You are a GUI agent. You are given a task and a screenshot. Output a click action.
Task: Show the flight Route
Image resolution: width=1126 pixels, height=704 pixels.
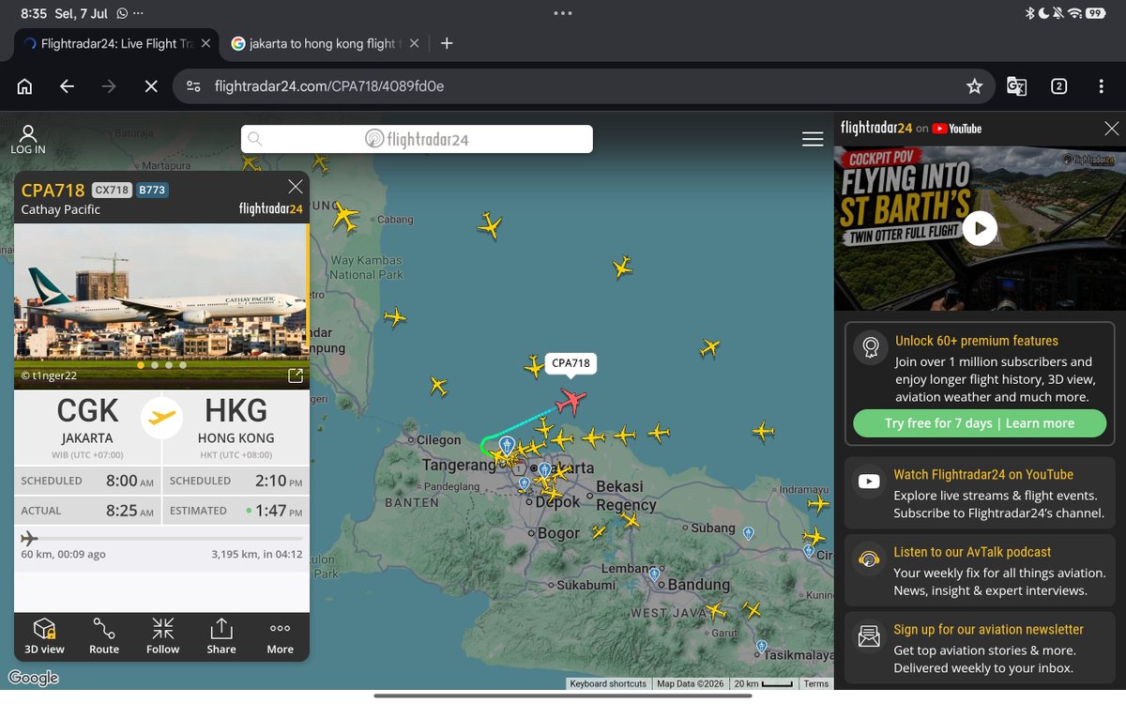pos(104,635)
